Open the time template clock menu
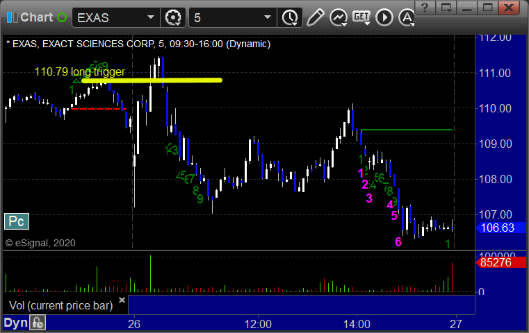Screen dimensions: 529x333 [290, 17]
